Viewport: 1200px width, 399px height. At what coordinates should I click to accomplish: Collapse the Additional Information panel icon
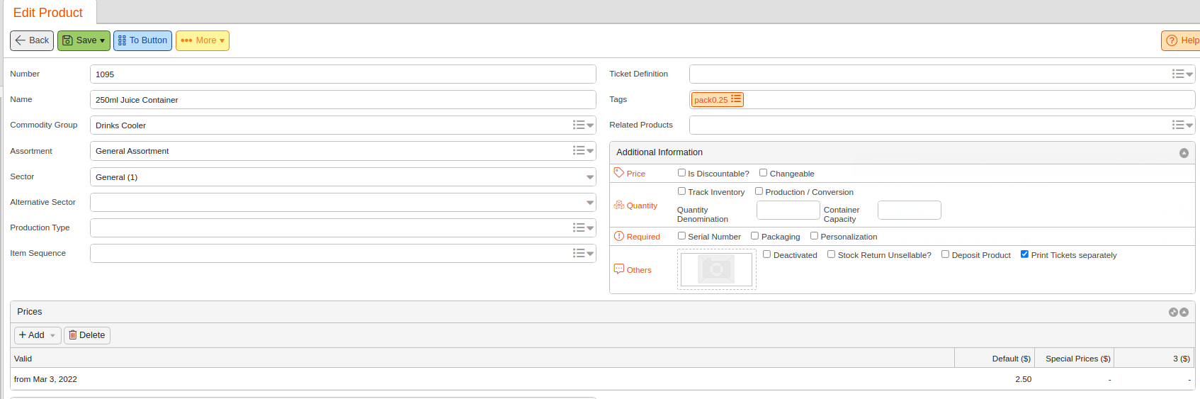[1184, 153]
